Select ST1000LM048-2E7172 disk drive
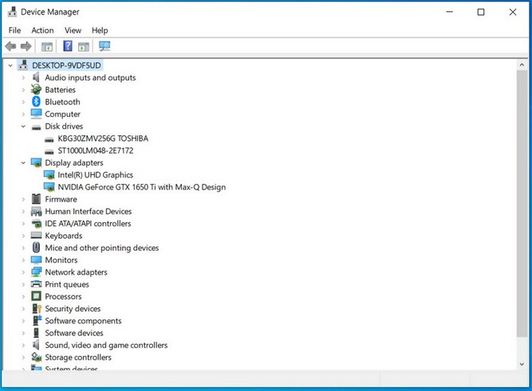This screenshot has width=532, height=391. click(96, 151)
